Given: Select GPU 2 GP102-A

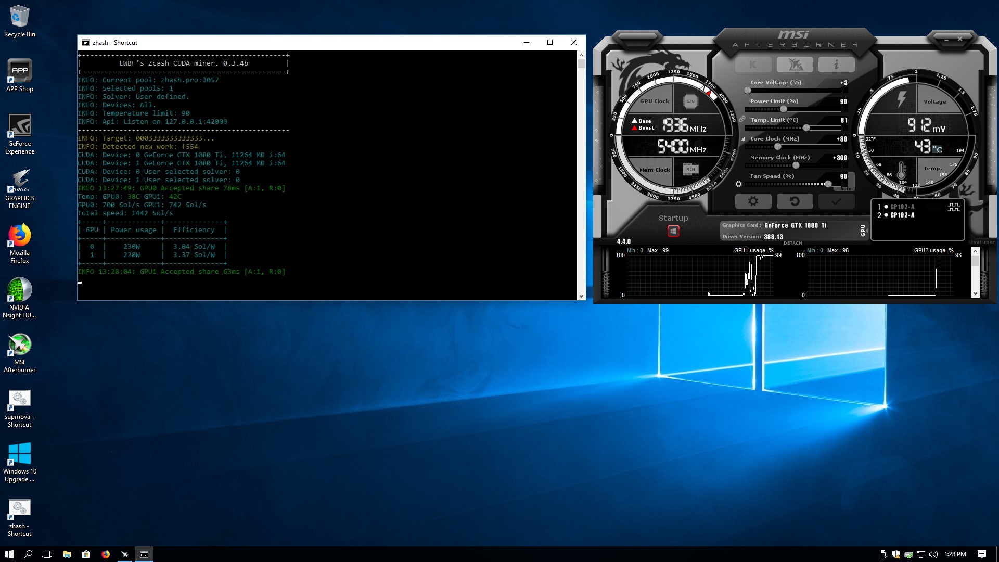Looking at the screenshot, I should tap(902, 215).
